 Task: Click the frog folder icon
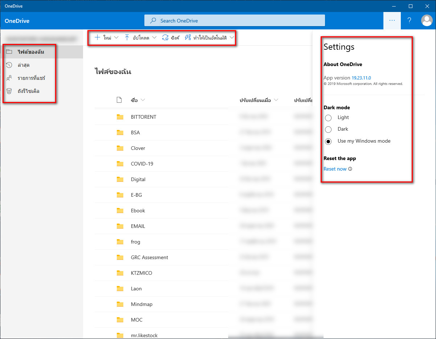[120, 242]
